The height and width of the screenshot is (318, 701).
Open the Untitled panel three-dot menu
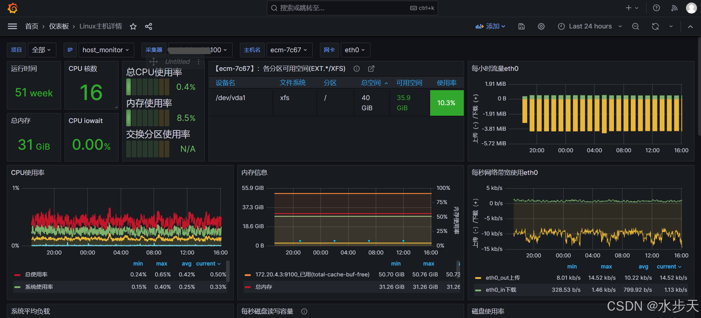coord(199,62)
